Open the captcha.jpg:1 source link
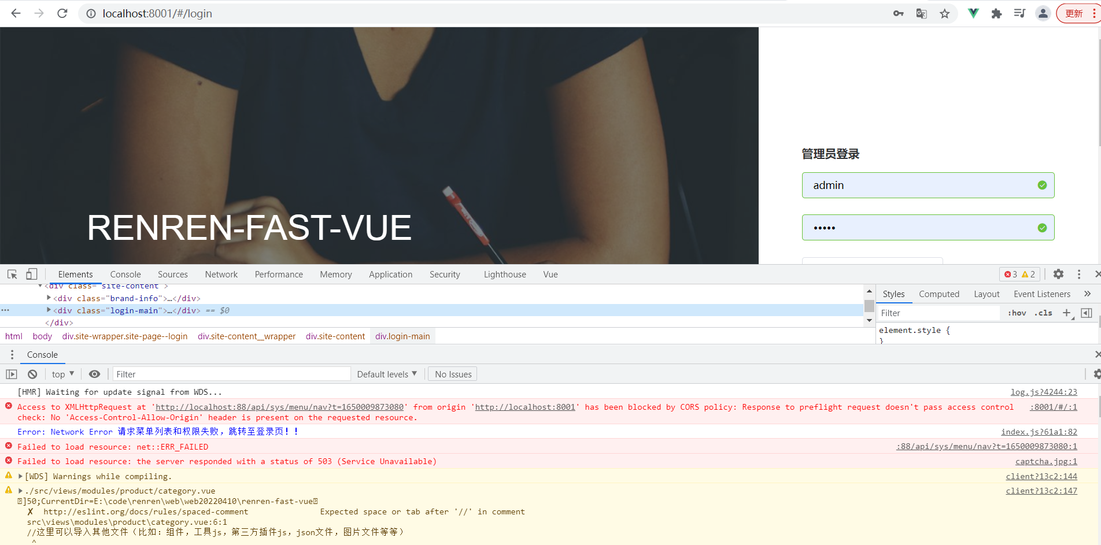 pyautogui.click(x=1046, y=461)
